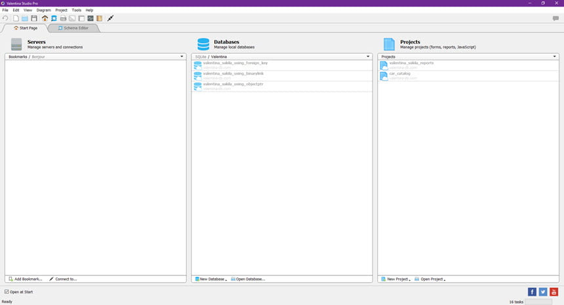564x305 pixels.
Task: Open the Open Project dropdown button
Action: tap(430, 279)
